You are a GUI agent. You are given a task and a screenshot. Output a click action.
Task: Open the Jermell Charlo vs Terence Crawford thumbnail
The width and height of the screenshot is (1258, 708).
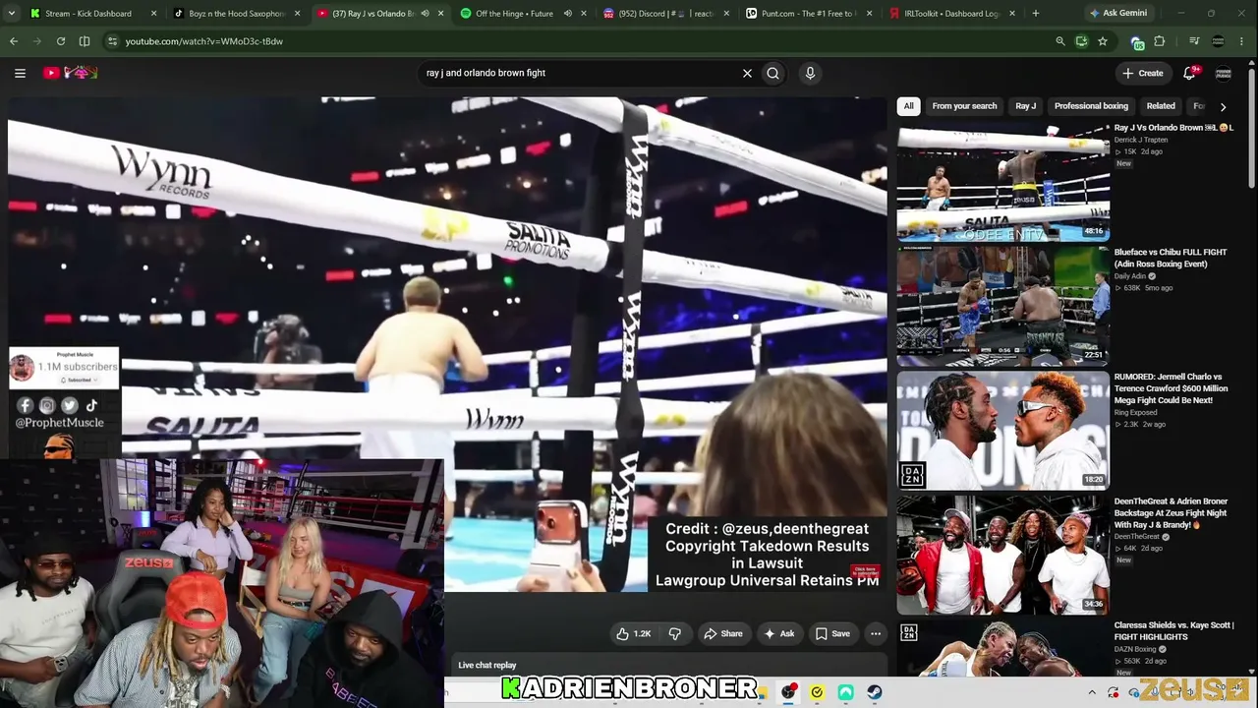1003,430
